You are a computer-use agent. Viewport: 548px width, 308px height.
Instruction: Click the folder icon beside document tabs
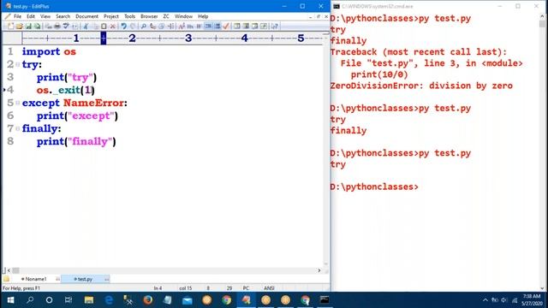pyautogui.click(x=6, y=279)
